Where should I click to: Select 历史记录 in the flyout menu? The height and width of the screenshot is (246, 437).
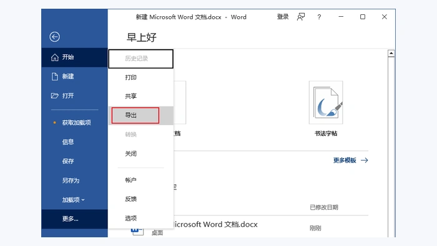click(140, 59)
